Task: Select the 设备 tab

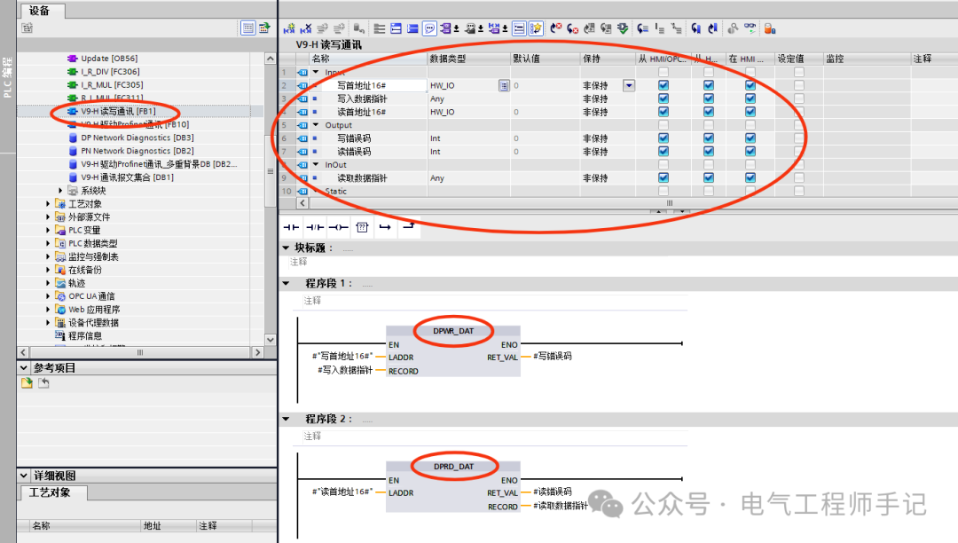Action: coord(40,11)
